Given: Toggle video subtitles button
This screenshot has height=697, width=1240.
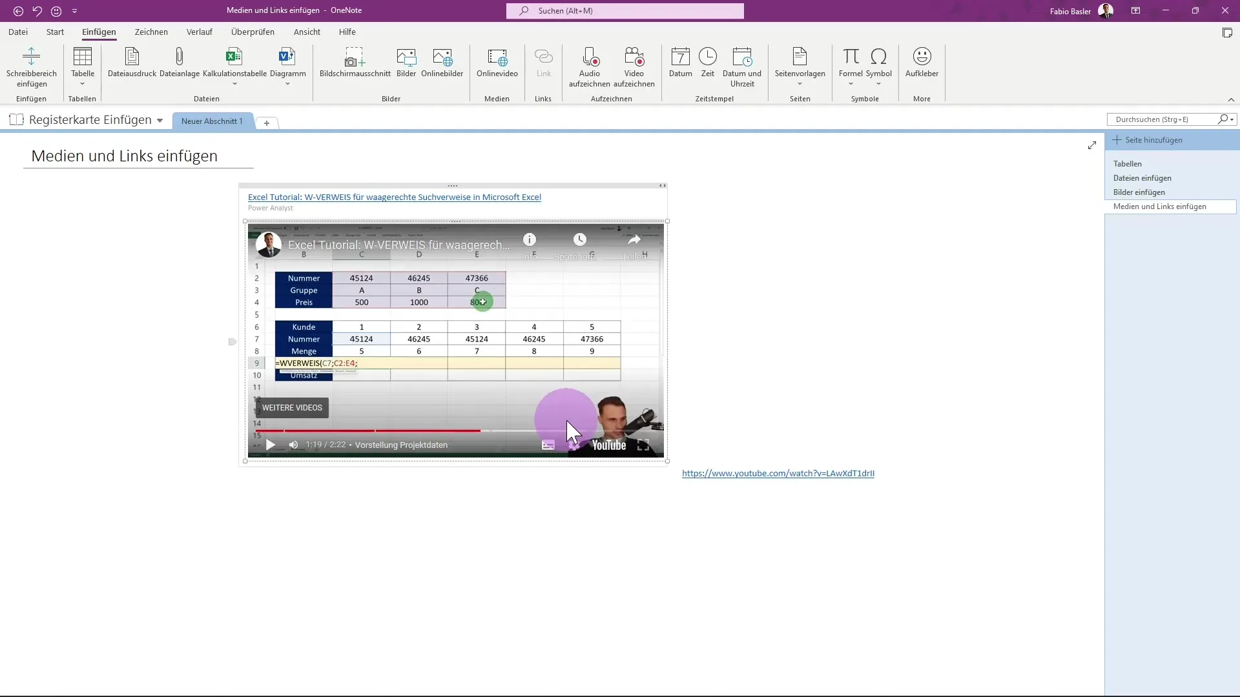Looking at the screenshot, I should pyautogui.click(x=548, y=445).
